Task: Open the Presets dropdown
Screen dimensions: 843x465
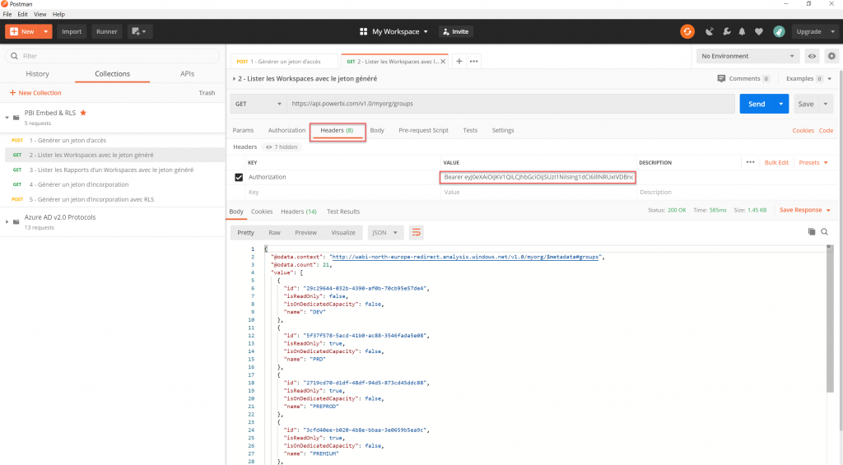Action: tap(813, 162)
